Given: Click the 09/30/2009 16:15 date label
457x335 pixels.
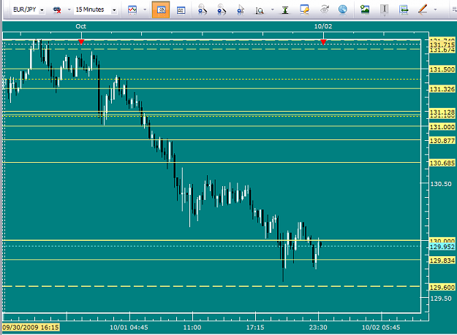Looking at the screenshot, I should 31,328.
